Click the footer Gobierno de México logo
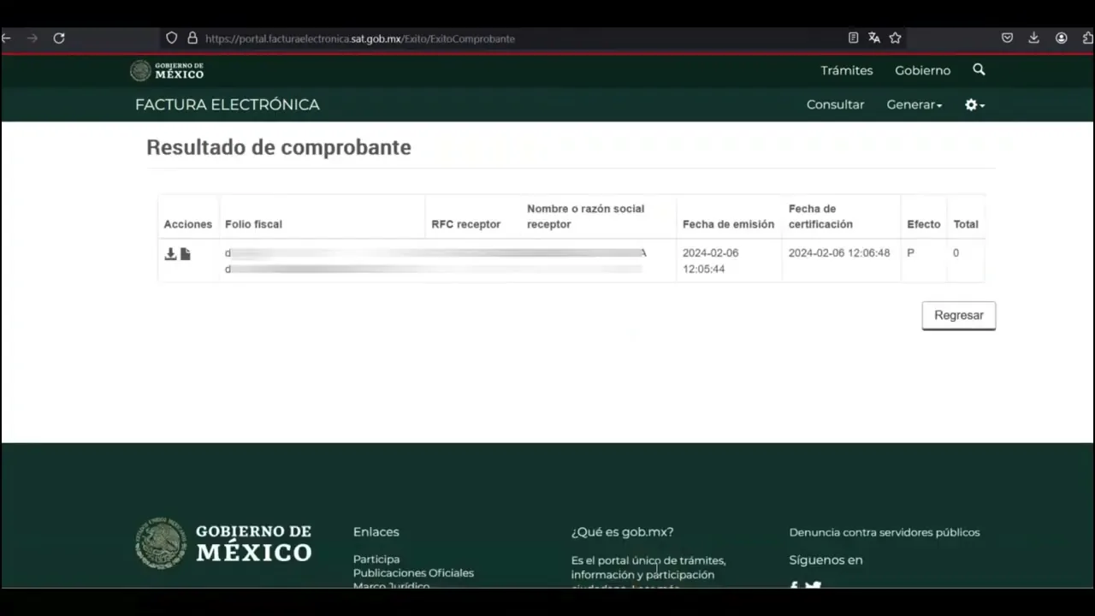The height and width of the screenshot is (616, 1095). click(x=224, y=543)
